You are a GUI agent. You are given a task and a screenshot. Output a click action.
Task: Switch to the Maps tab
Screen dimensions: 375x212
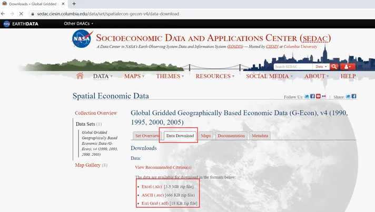[206, 136]
